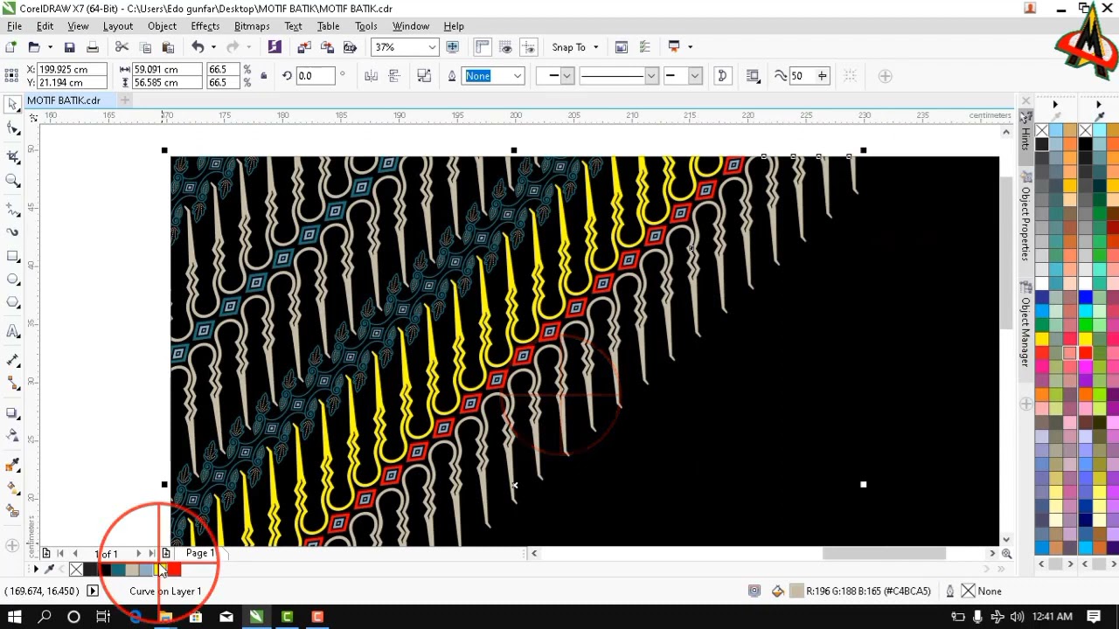Toggle Show Guidelines button
The height and width of the screenshot is (629, 1119).
pyautogui.click(x=529, y=47)
